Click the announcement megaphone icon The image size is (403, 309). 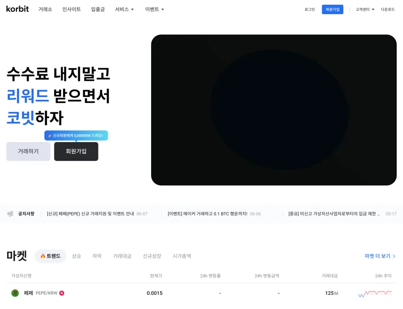[10, 214]
